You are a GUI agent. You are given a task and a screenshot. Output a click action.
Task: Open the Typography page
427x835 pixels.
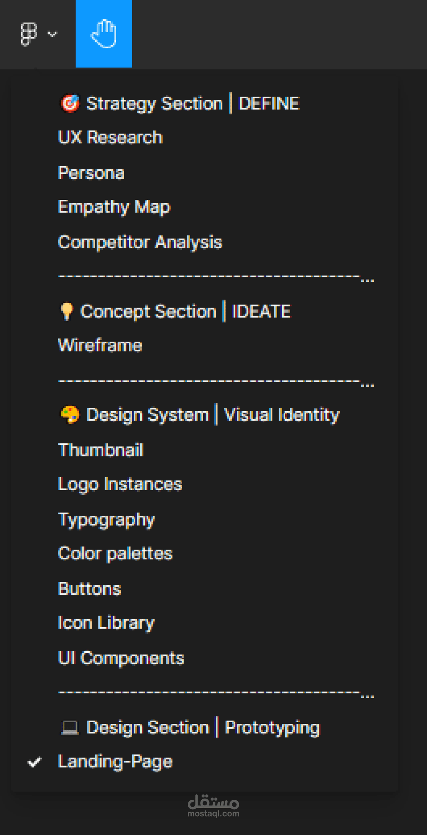point(106,520)
